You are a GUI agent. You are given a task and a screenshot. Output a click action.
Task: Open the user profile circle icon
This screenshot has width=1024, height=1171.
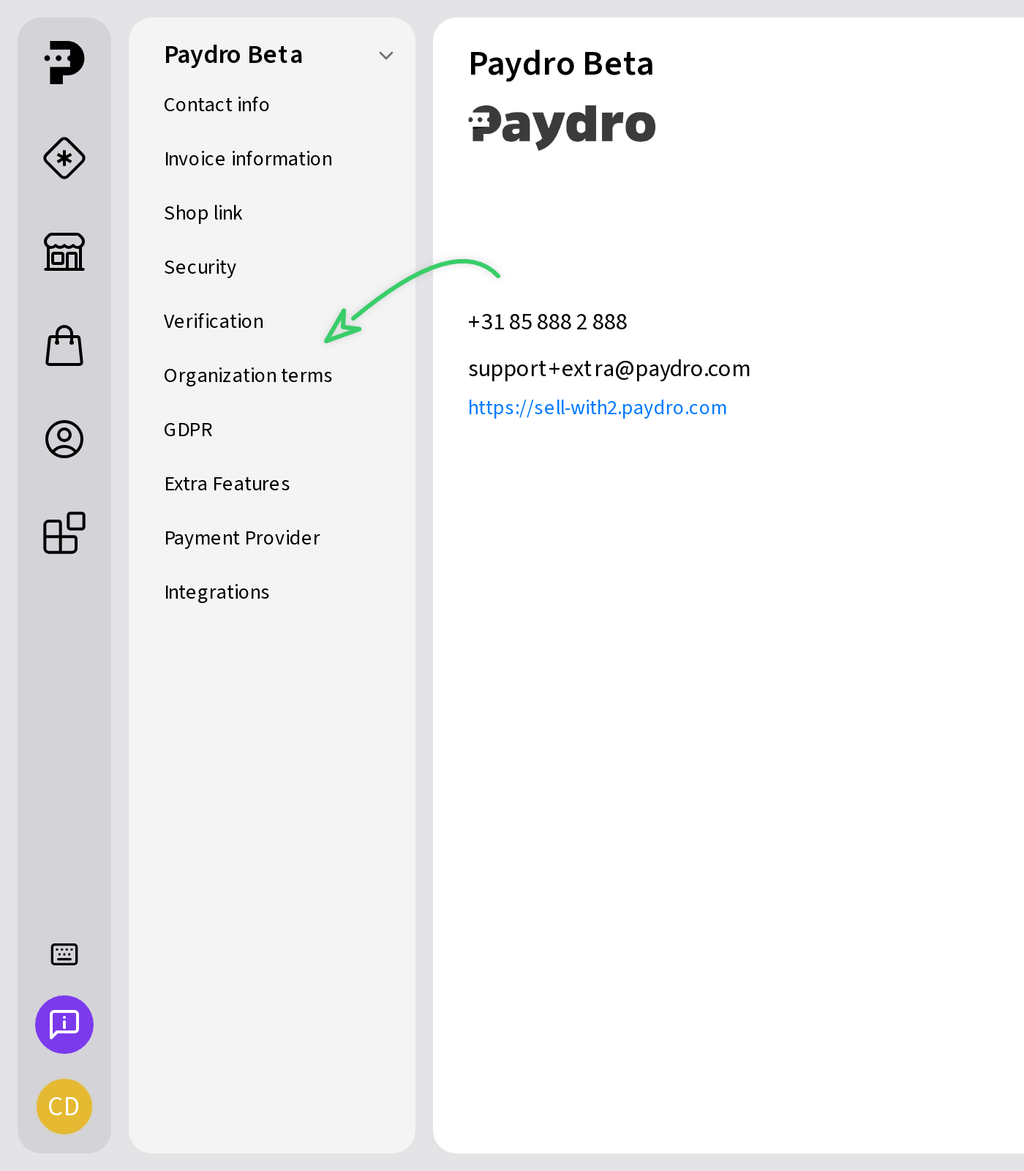pyautogui.click(x=64, y=439)
